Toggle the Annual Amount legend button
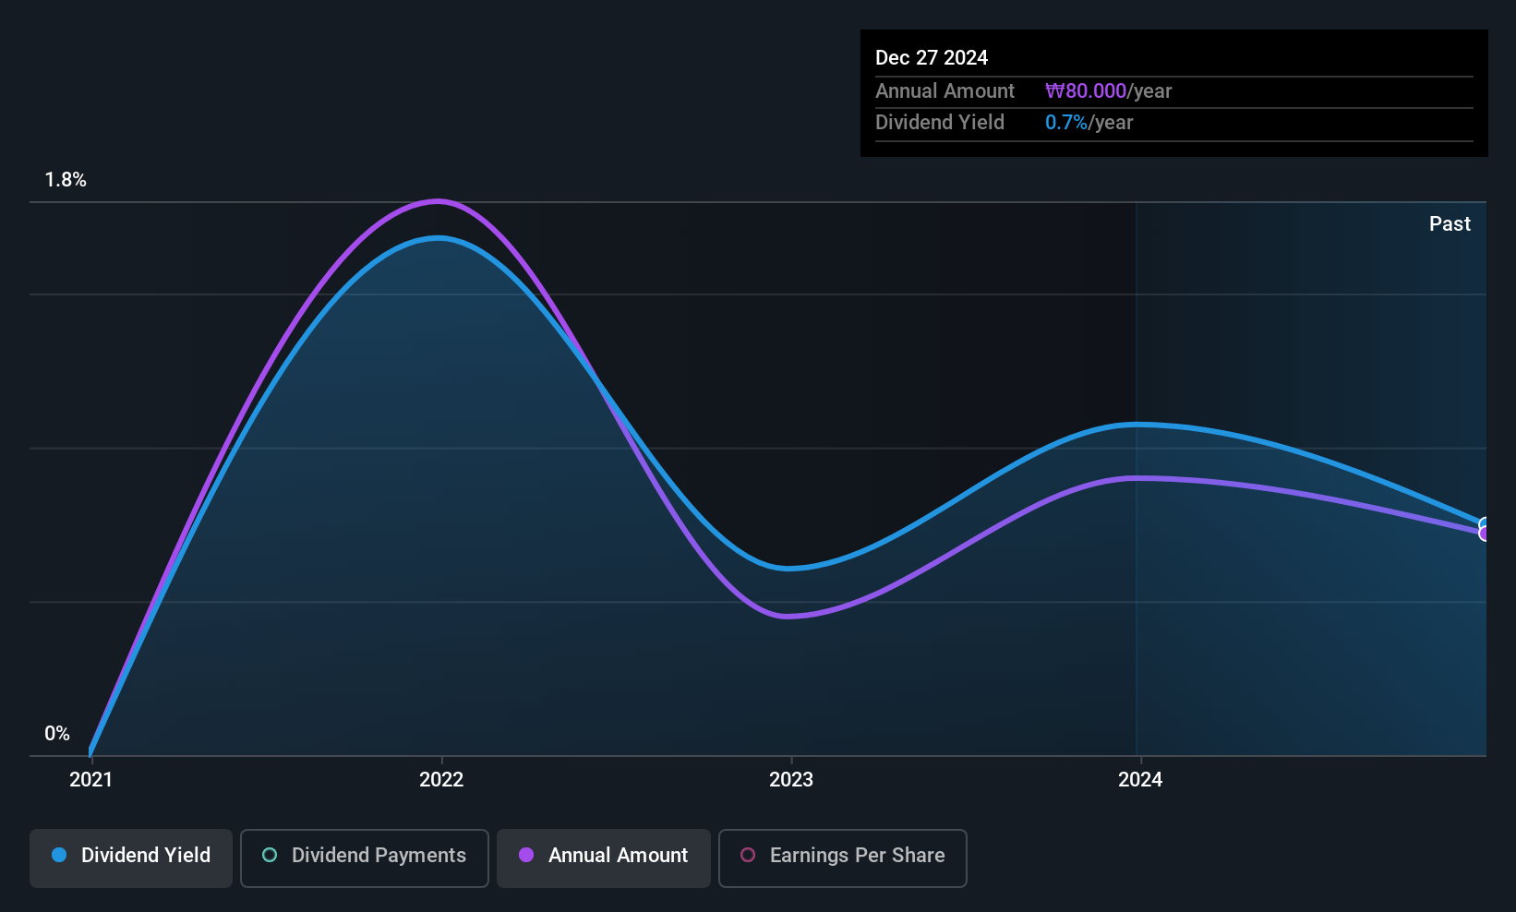The height and width of the screenshot is (912, 1516). [x=604, y=858]
